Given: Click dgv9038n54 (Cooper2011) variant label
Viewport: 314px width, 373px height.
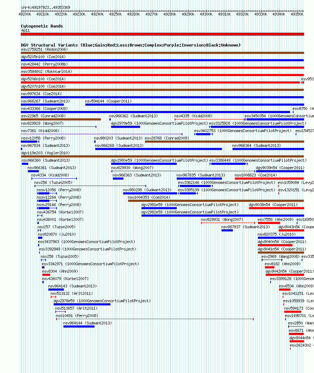Looking at the screenshot, I should 273,204.
